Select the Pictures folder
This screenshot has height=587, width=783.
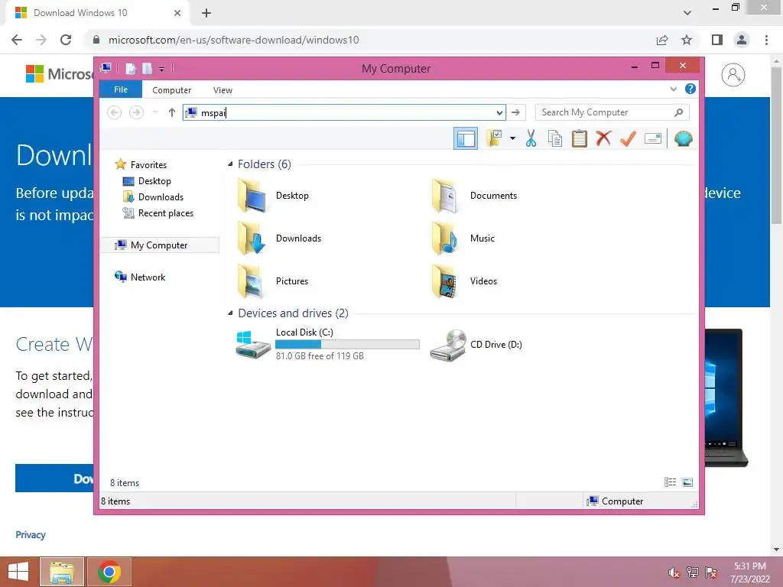tap(273, 281)
